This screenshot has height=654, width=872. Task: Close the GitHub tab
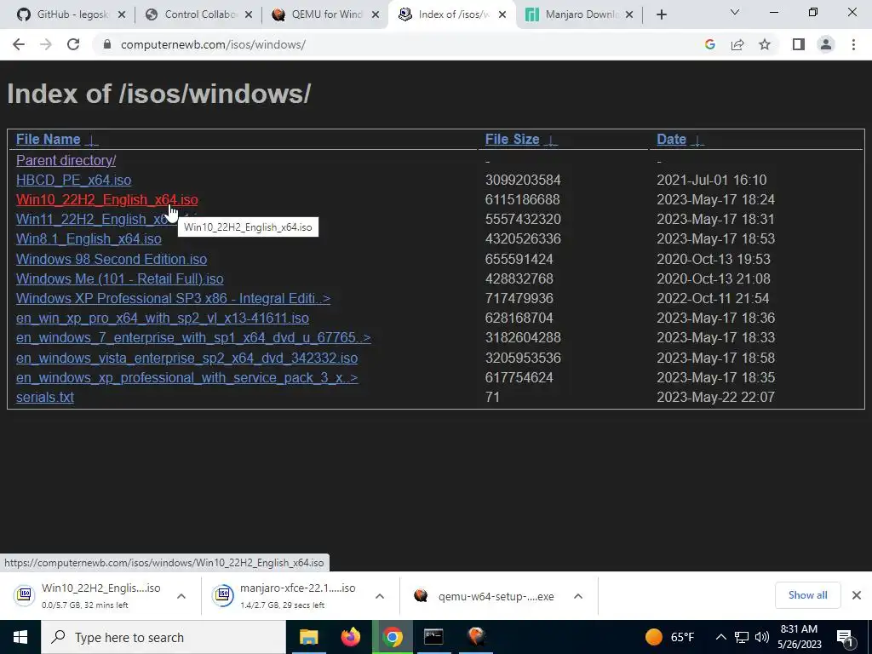point(122,15)
